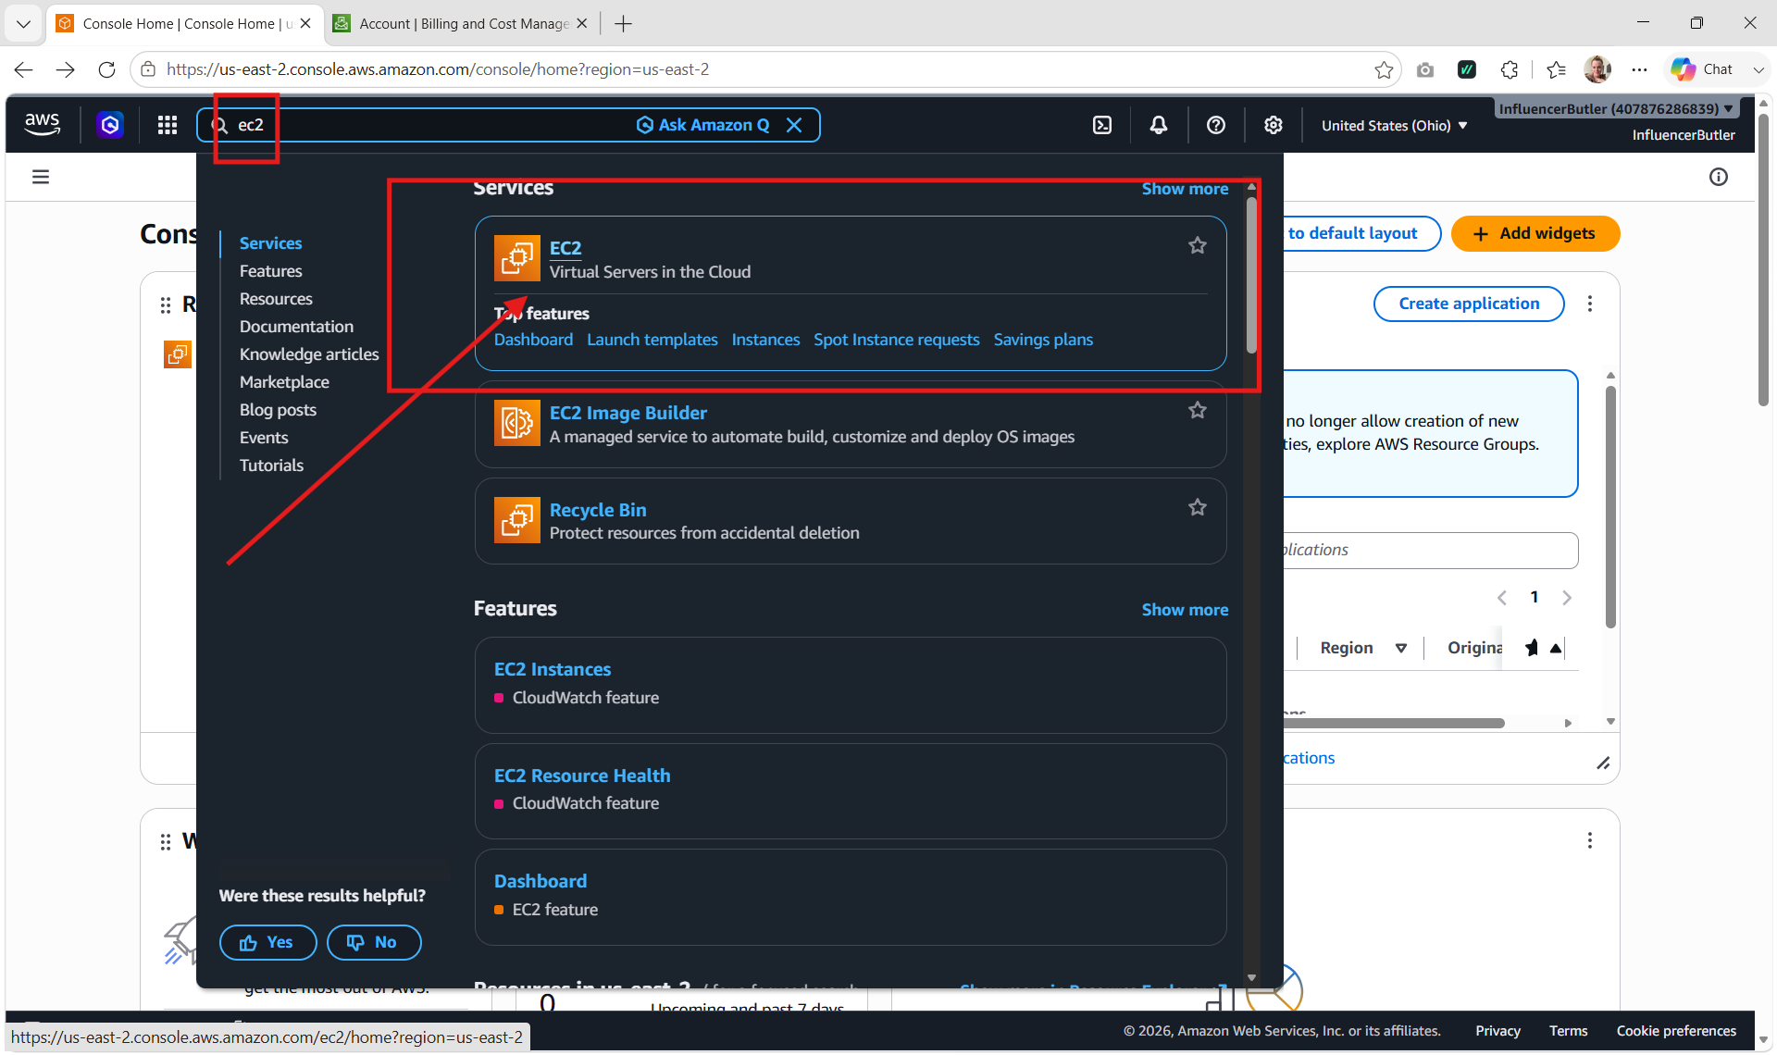Screen dimensions: 1777x1055
Task: Show more Services results
Action: 1185,189
